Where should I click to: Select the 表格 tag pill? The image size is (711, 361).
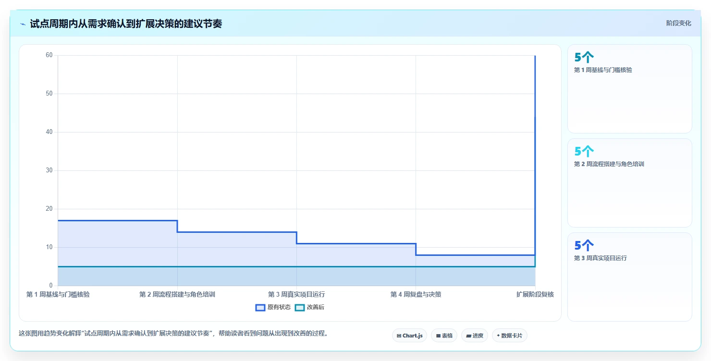pyautogui.click(x=444, y=336)
